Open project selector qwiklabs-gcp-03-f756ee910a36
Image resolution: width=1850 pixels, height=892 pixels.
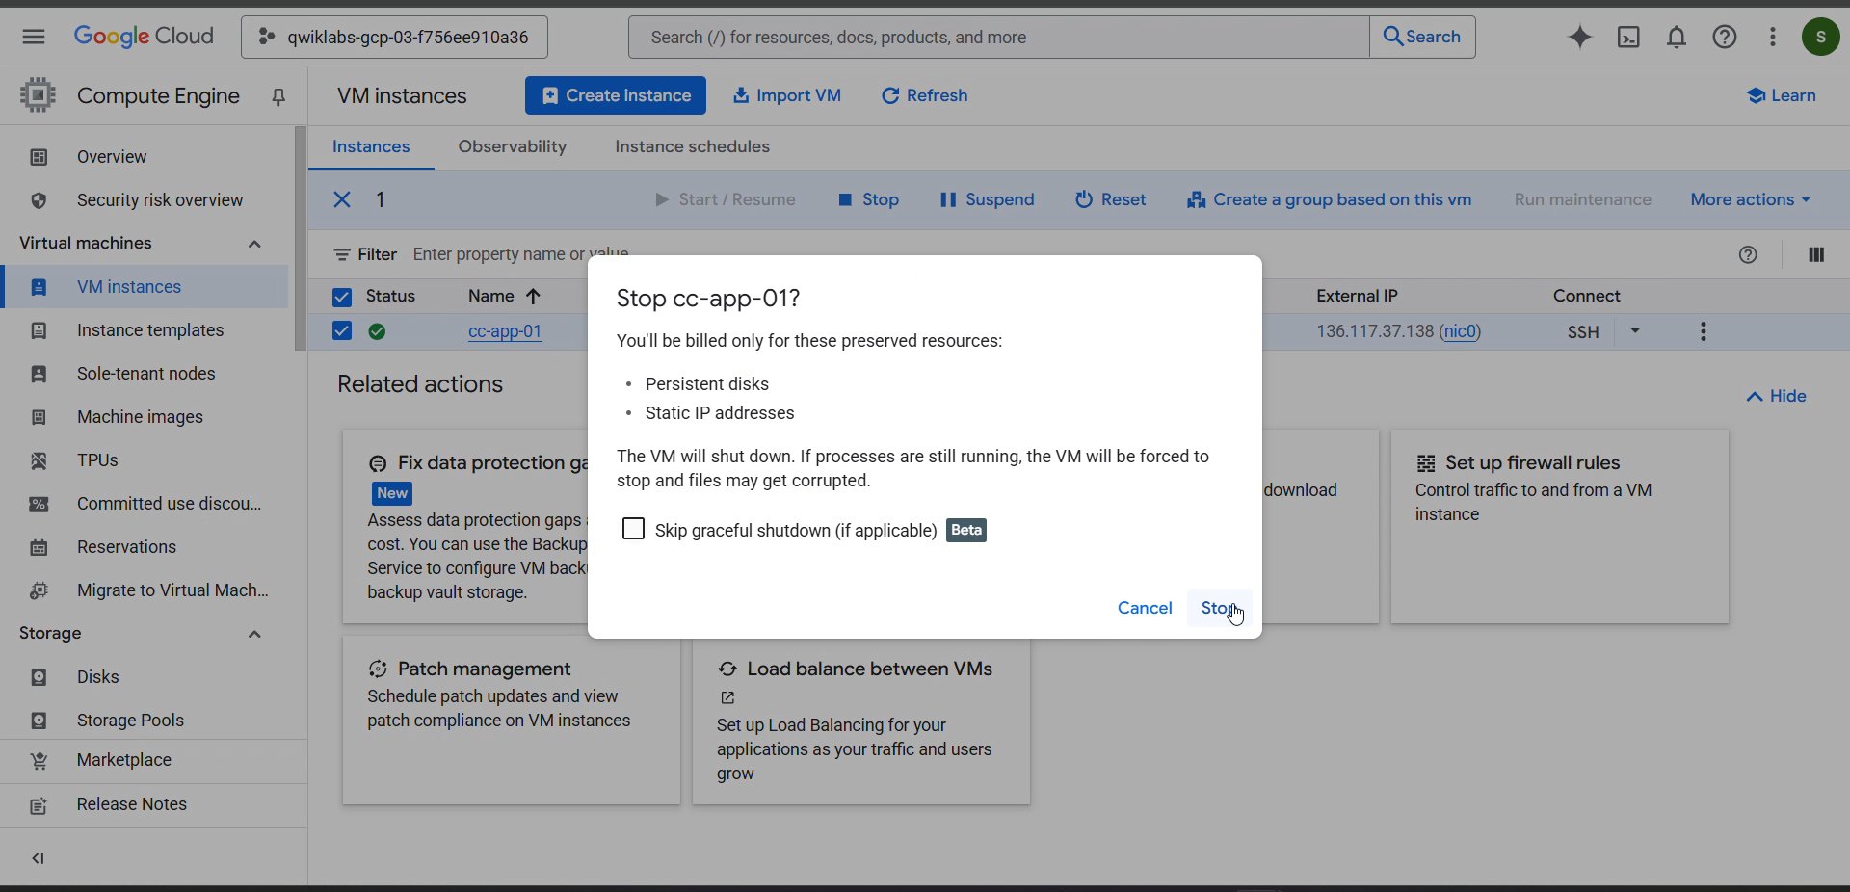click(394, 37)
